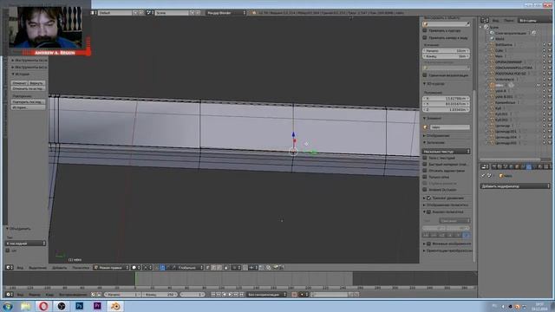Switch to Texture properties icon
This screenshot has width=555, height=312.
(x=546, y=166)
